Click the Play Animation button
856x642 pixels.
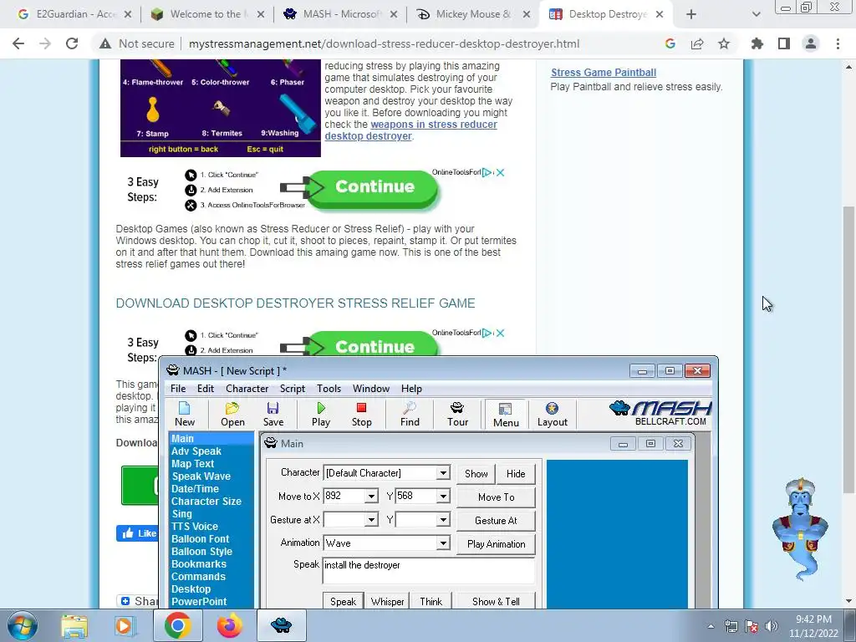(x=496, y=544)
